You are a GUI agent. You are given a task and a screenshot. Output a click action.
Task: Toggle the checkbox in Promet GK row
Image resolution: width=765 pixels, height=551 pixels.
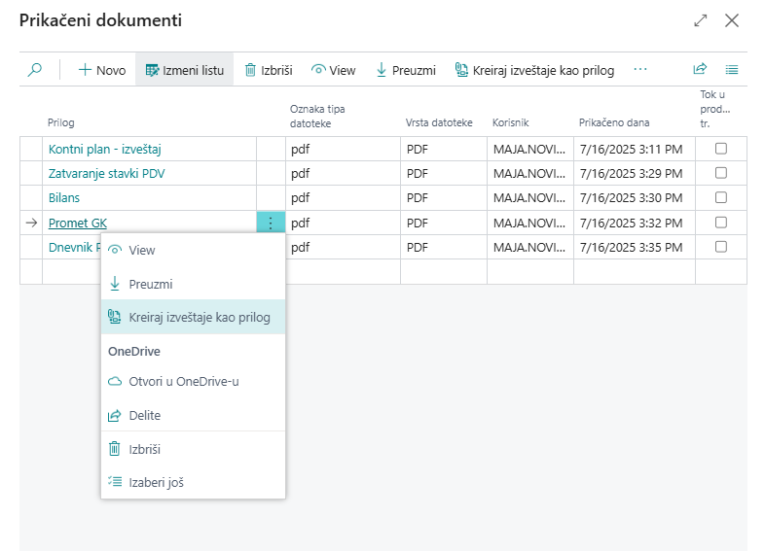[x=721, y=223]
